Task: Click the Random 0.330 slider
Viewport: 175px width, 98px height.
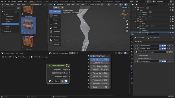Action: pos(100,84)
